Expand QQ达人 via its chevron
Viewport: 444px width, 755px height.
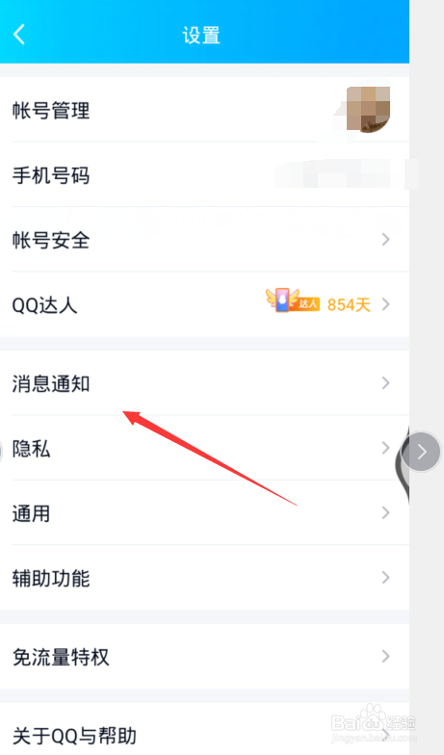[385, 304]
